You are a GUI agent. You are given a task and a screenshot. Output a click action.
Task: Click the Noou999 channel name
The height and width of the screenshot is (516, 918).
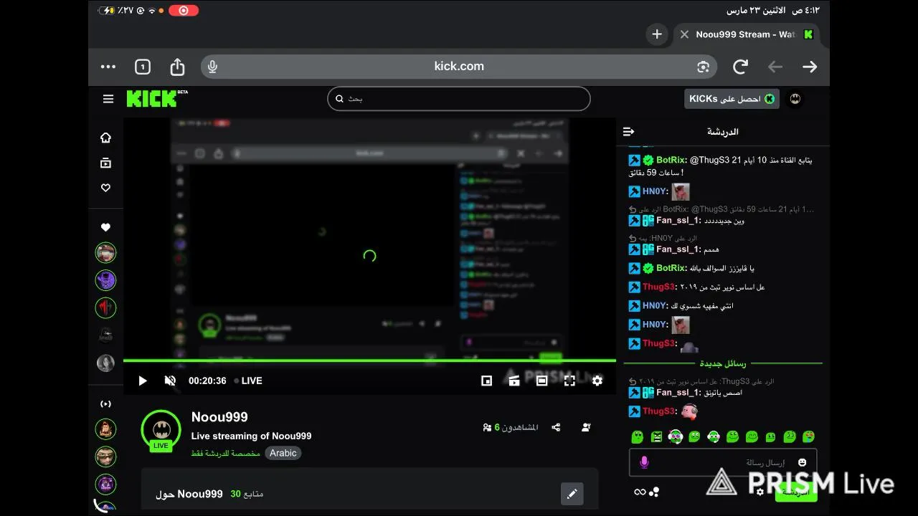(219, 417)
